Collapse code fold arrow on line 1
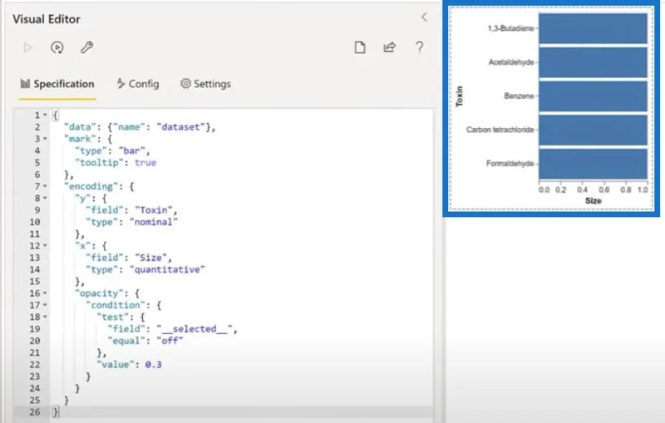This screenshot has width=665, height=423. (x=45, y=115)
